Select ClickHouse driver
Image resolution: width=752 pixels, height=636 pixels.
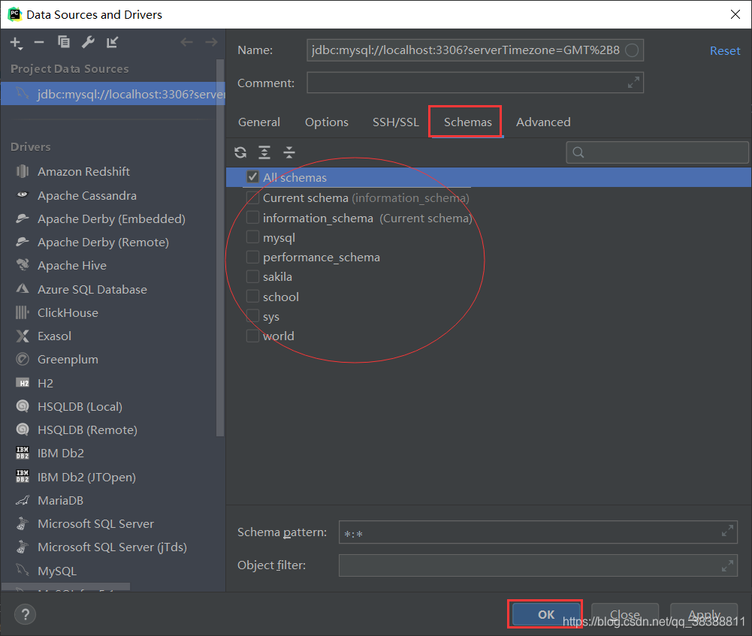click(68, 313)
